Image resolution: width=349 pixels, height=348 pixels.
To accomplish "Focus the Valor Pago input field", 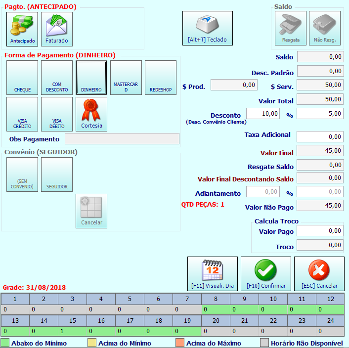I will (320, 231).
